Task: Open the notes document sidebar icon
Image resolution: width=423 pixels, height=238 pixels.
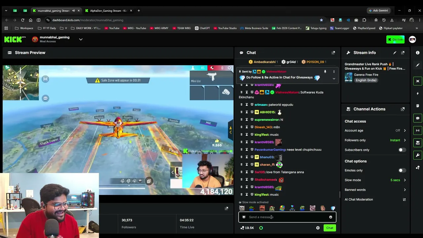Action: (418, 106)
